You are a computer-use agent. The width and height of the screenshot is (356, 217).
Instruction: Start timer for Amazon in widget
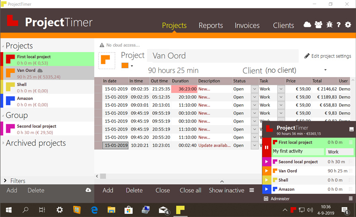pos(267,189)
